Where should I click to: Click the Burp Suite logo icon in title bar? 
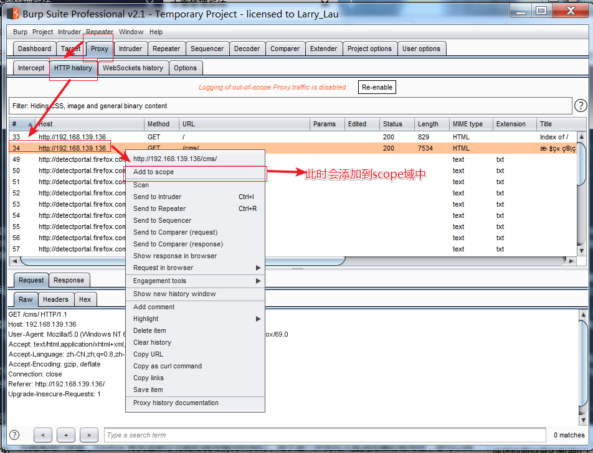[13, 14]
